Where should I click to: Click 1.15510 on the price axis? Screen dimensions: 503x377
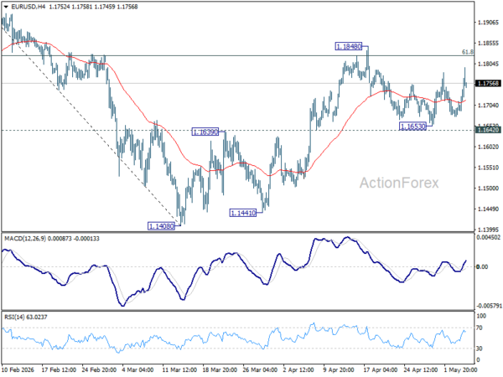click(488, 168)
